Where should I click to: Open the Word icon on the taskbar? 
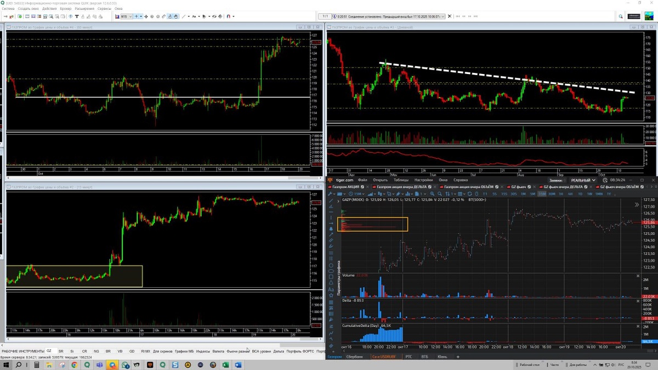[238, 365]
